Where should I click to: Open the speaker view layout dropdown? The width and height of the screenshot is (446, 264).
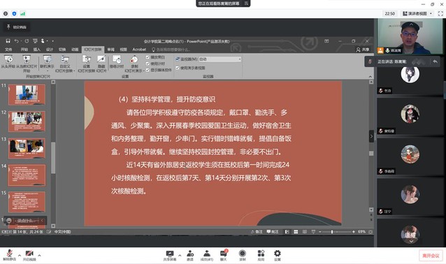417,13
